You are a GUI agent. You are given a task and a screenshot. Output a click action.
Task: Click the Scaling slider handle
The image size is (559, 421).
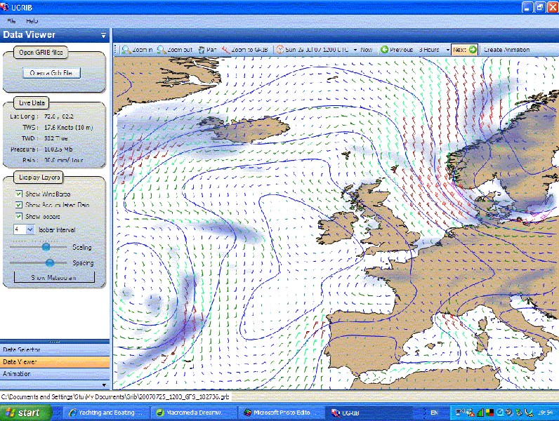tap(46, 247)
